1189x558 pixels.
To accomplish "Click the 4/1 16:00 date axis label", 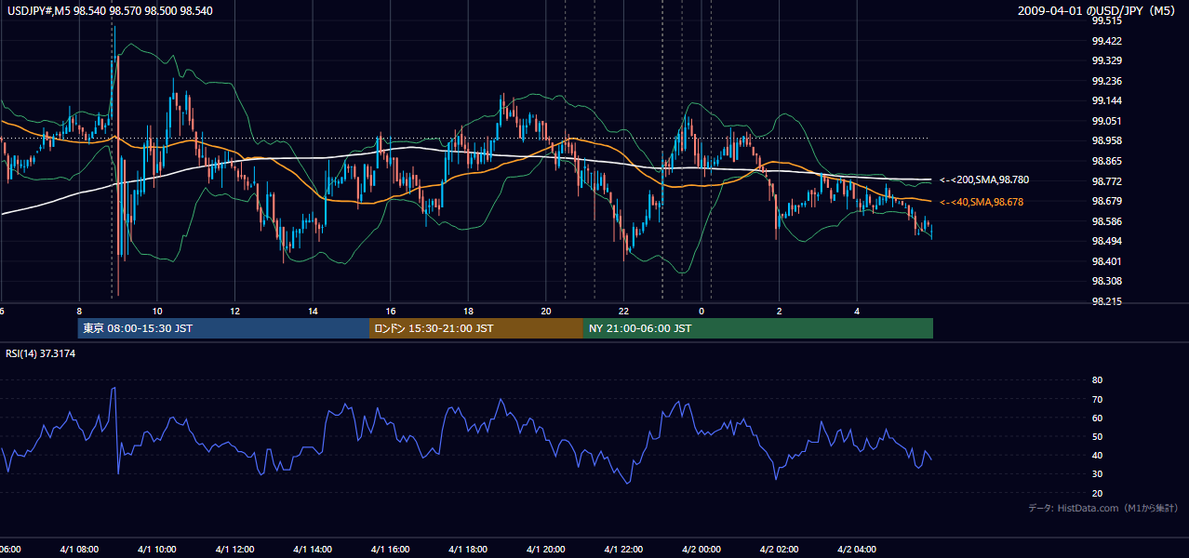I will [x=391, y=550].
